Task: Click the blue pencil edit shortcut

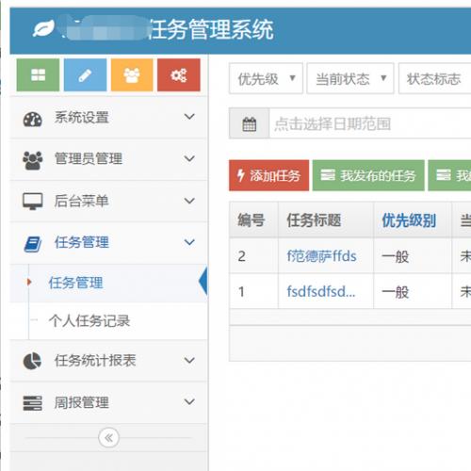Action: coord(85,74)
